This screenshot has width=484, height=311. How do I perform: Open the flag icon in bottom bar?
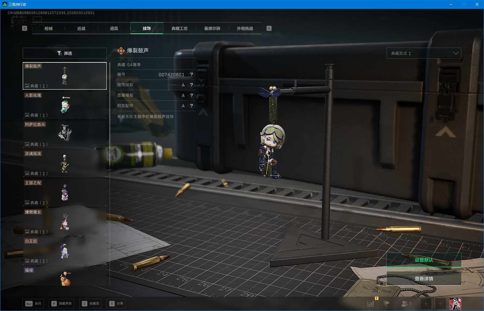coord(386,304)
